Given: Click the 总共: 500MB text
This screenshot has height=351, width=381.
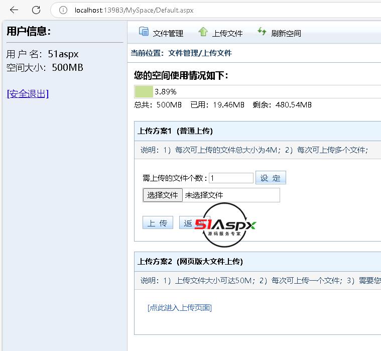Looking at the screenshot, I should [158, 105].
